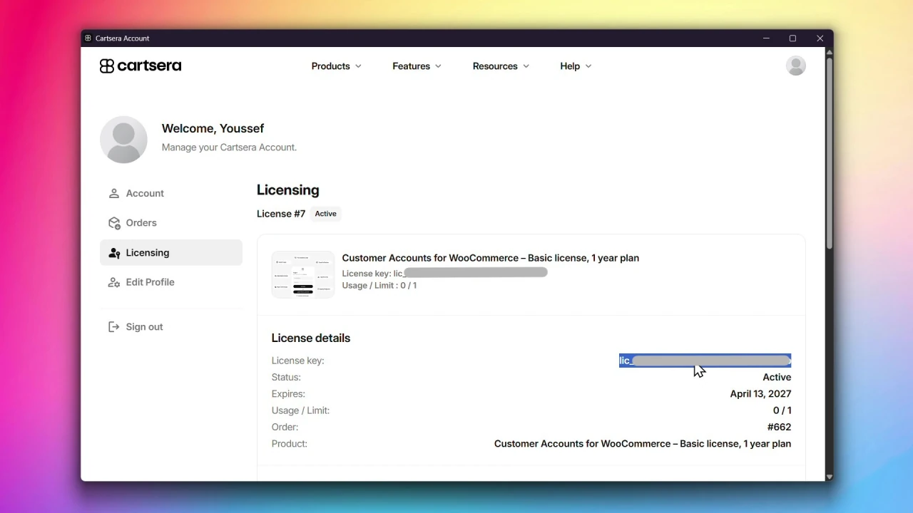
Task: Click the License #7 heading
Action: pos(281,214)
